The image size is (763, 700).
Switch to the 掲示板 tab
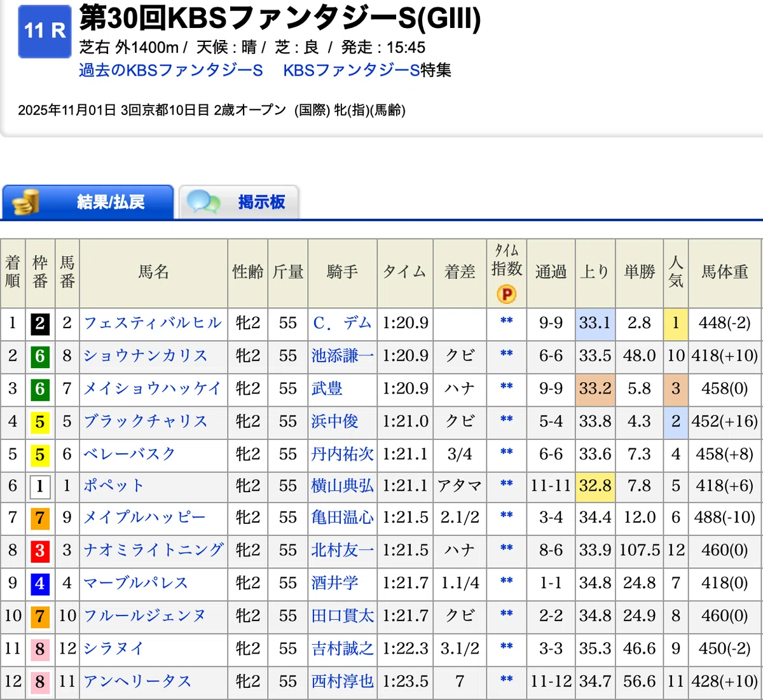tap(239, 202)
